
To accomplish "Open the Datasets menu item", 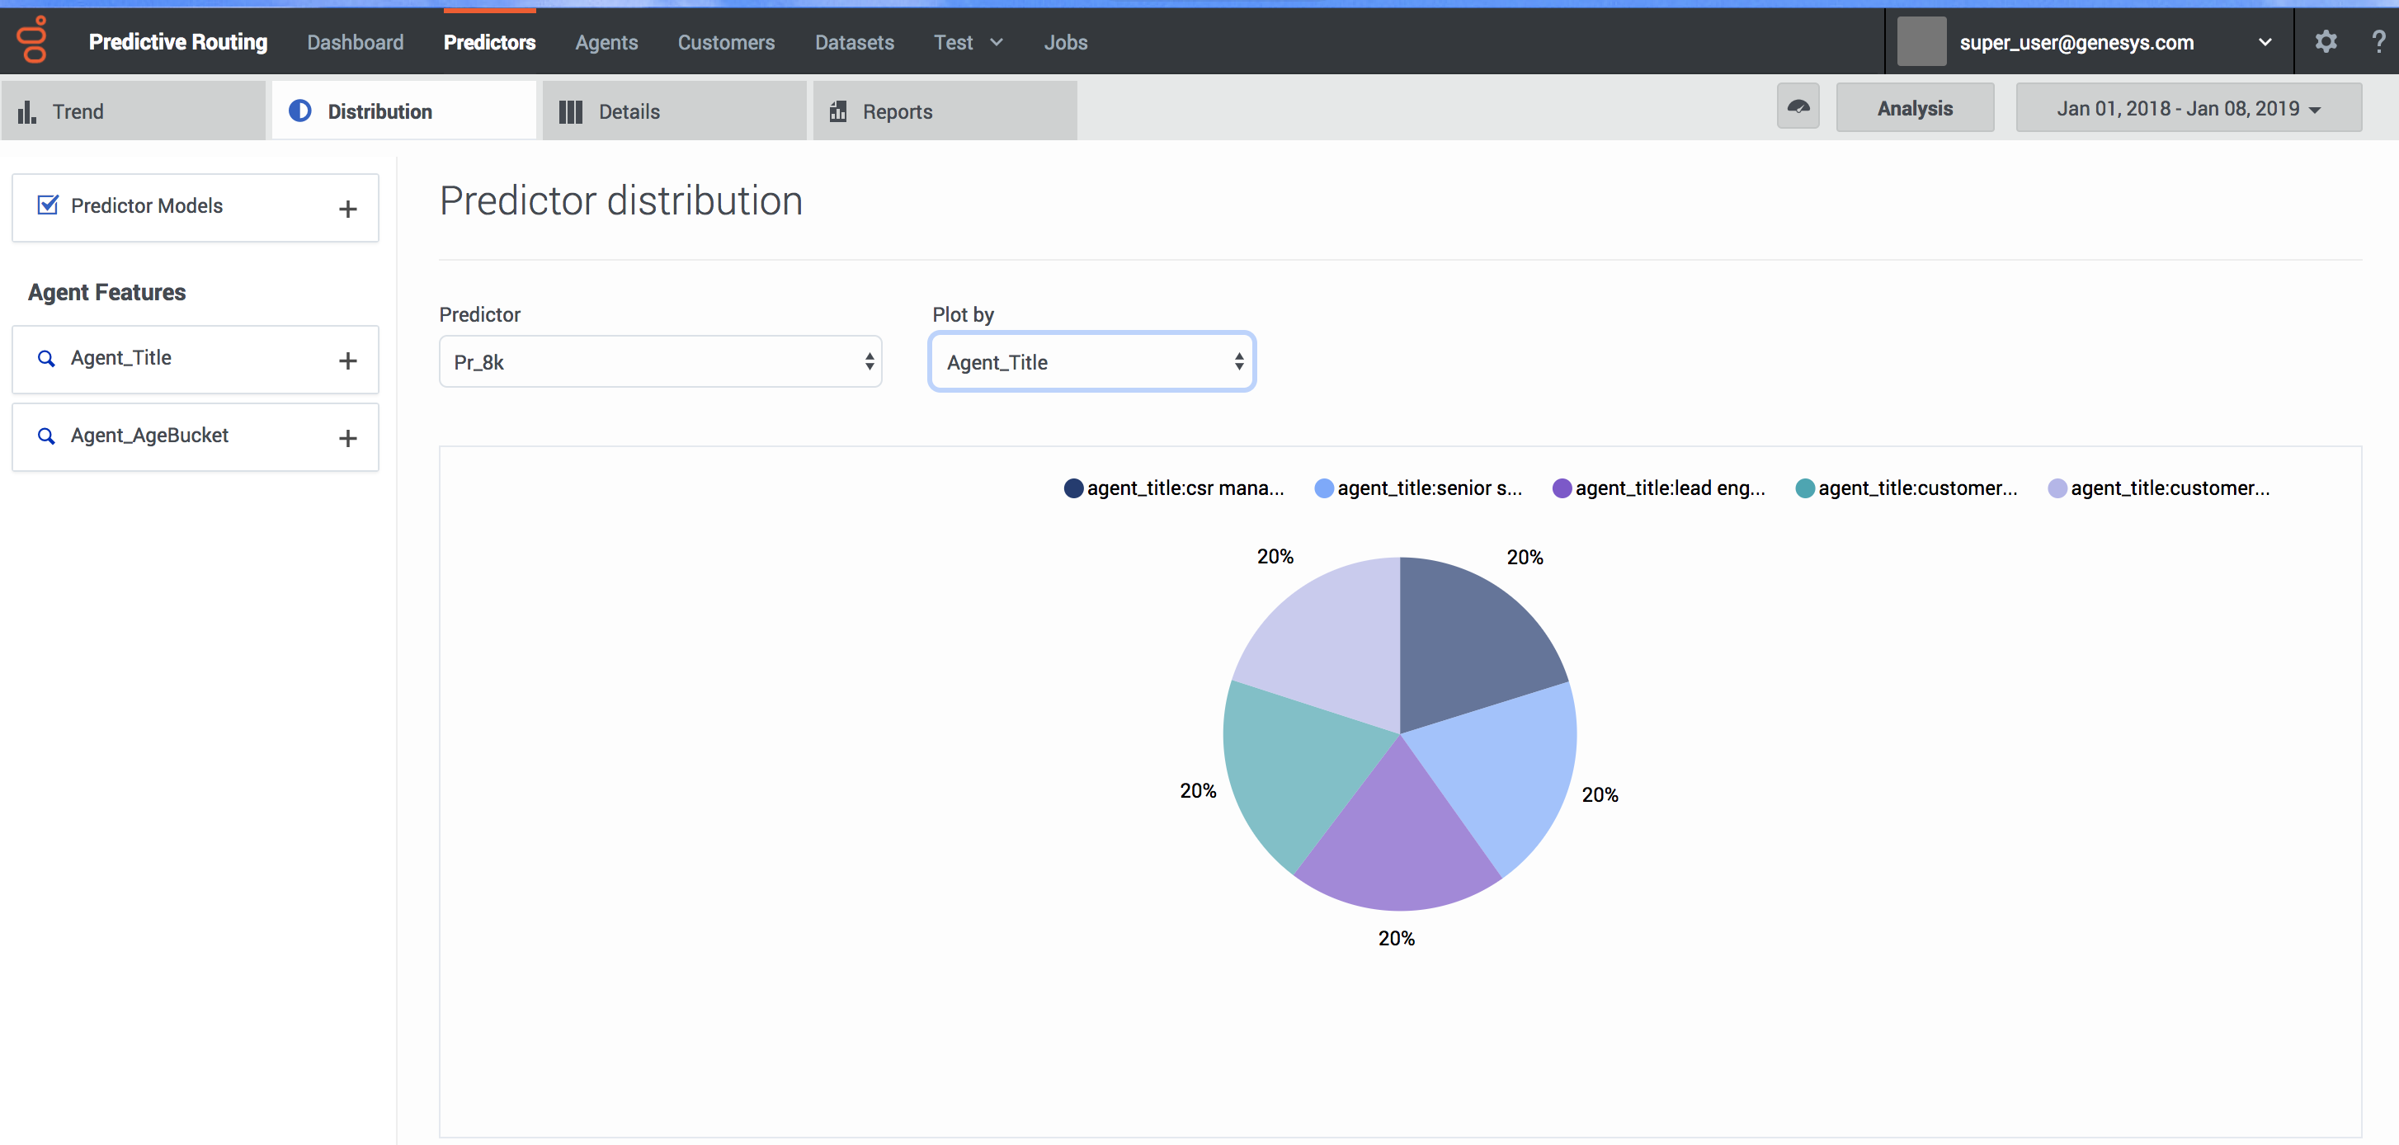I will coord(854,42).
